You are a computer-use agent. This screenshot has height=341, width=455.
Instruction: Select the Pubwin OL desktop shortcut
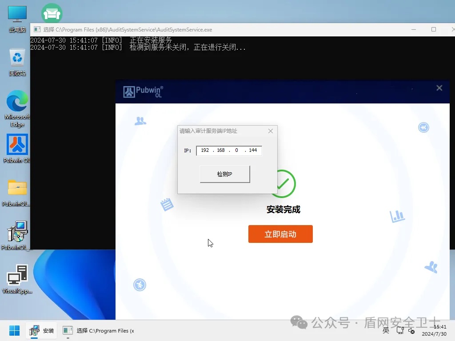(x=17, y=148)
